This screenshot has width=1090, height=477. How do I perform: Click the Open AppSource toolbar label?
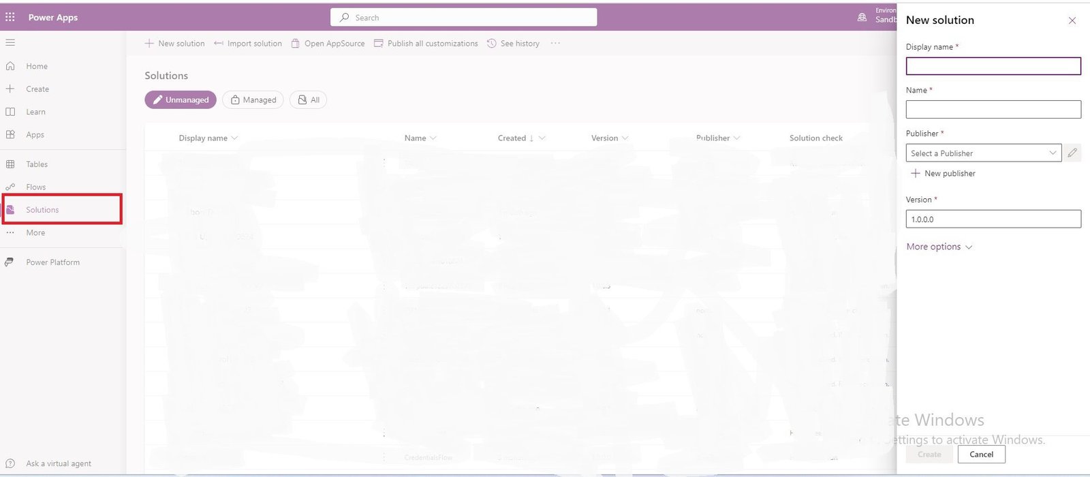[x=334, y=43]
